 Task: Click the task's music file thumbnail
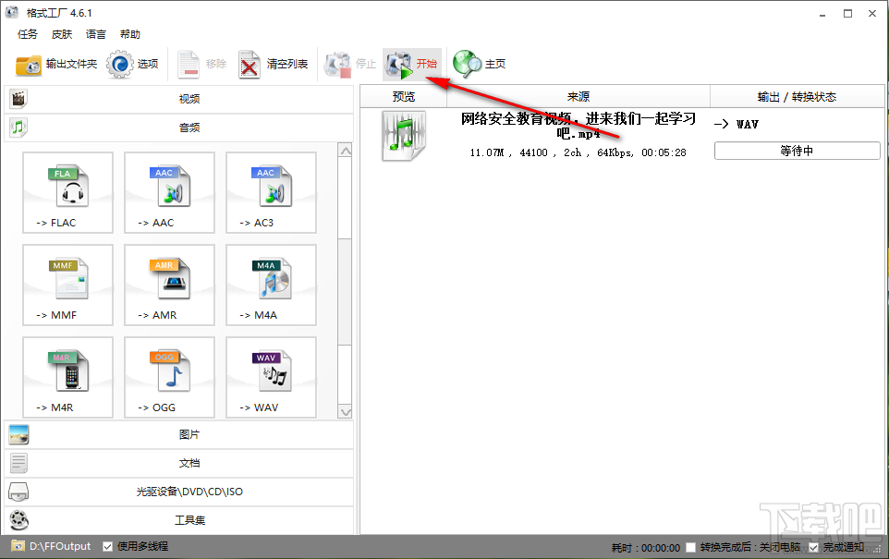click(403, 136)
